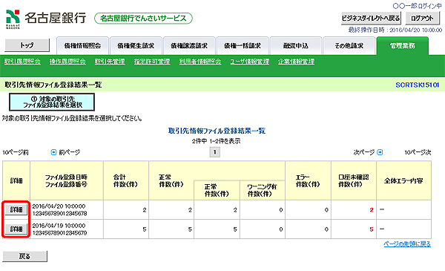Switch to 融資申込 tab
Screen dimensions: 445x271
pos(296,46)
